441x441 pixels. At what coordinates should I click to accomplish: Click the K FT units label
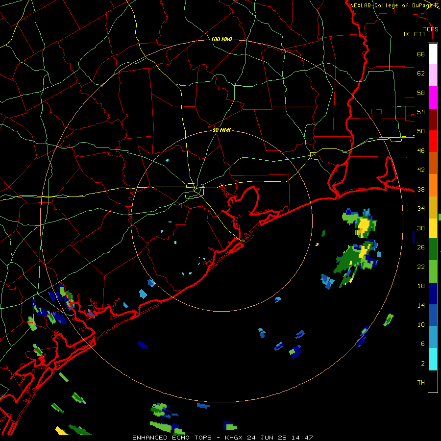415,34
